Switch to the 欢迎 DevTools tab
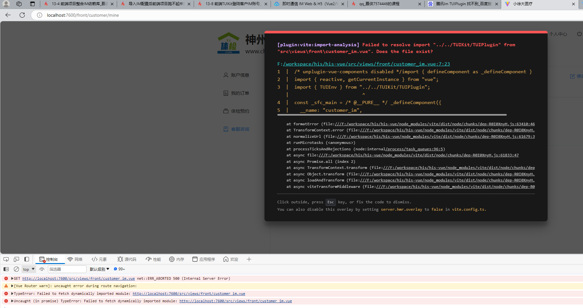 point(231,259)
